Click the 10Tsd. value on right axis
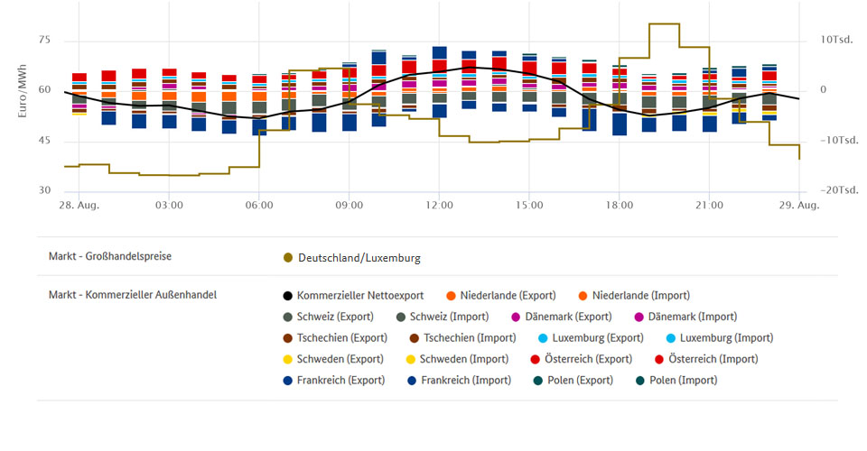The width and height of the screenshot is (867, 451). tap(836, 40)
